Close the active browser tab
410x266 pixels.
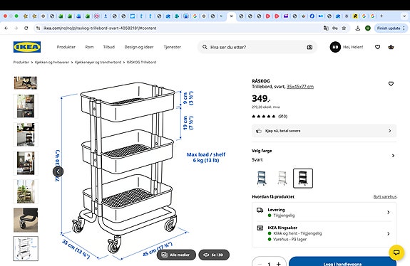232,16
